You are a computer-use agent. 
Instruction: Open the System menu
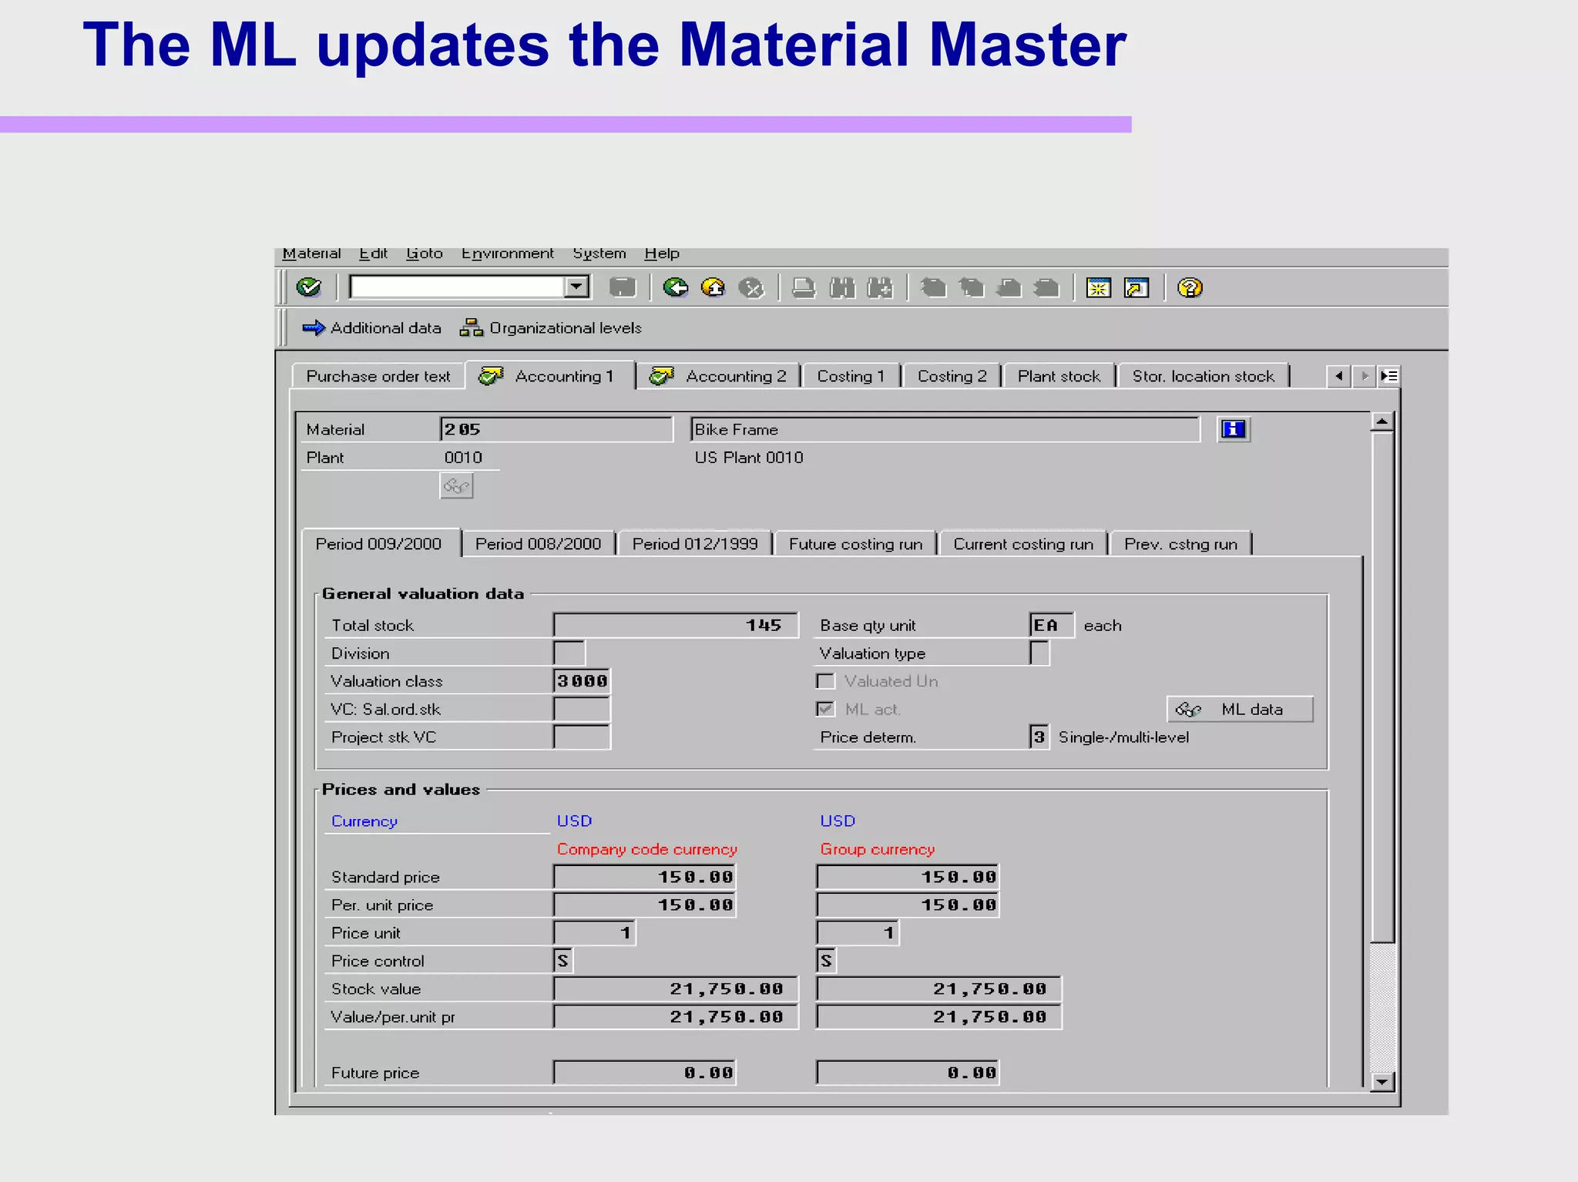(599, 254)
